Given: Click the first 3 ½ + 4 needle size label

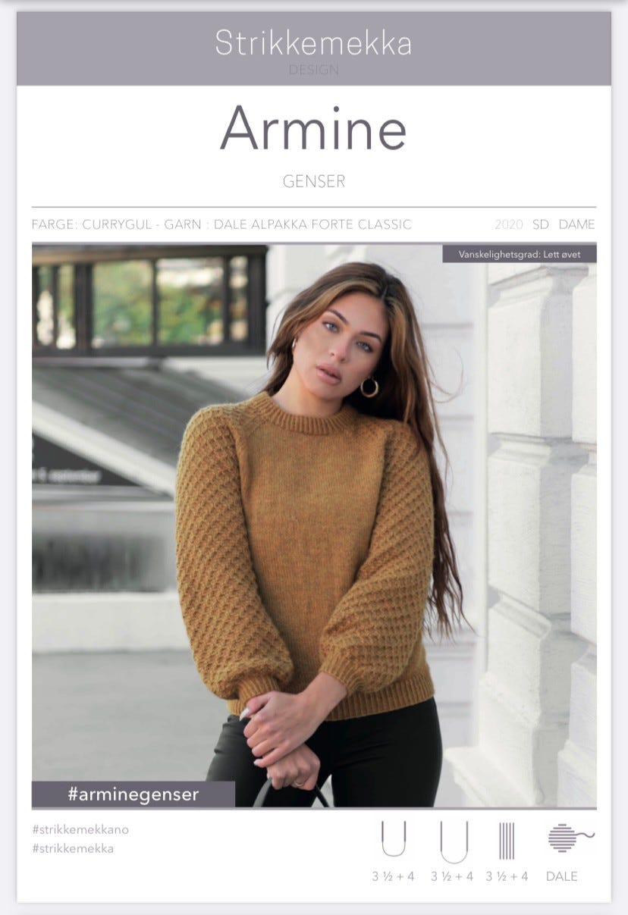Looking at the screenshot, I should 393,876.
